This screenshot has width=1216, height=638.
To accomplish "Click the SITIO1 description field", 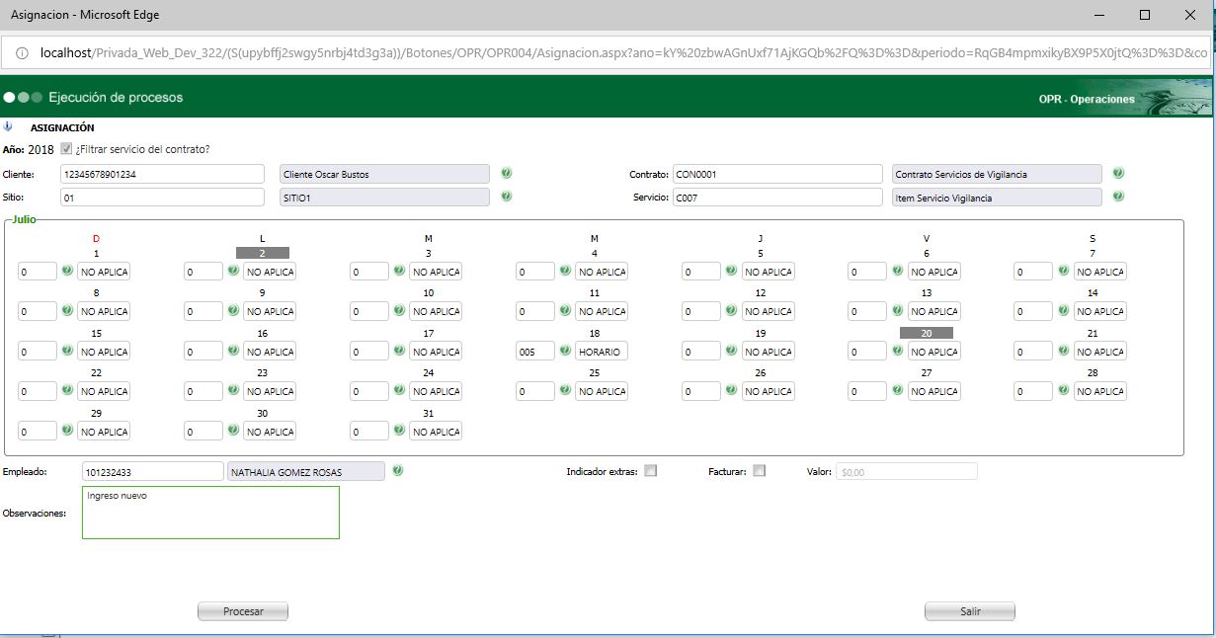I will pyautogui.click(x=385, y=197).
